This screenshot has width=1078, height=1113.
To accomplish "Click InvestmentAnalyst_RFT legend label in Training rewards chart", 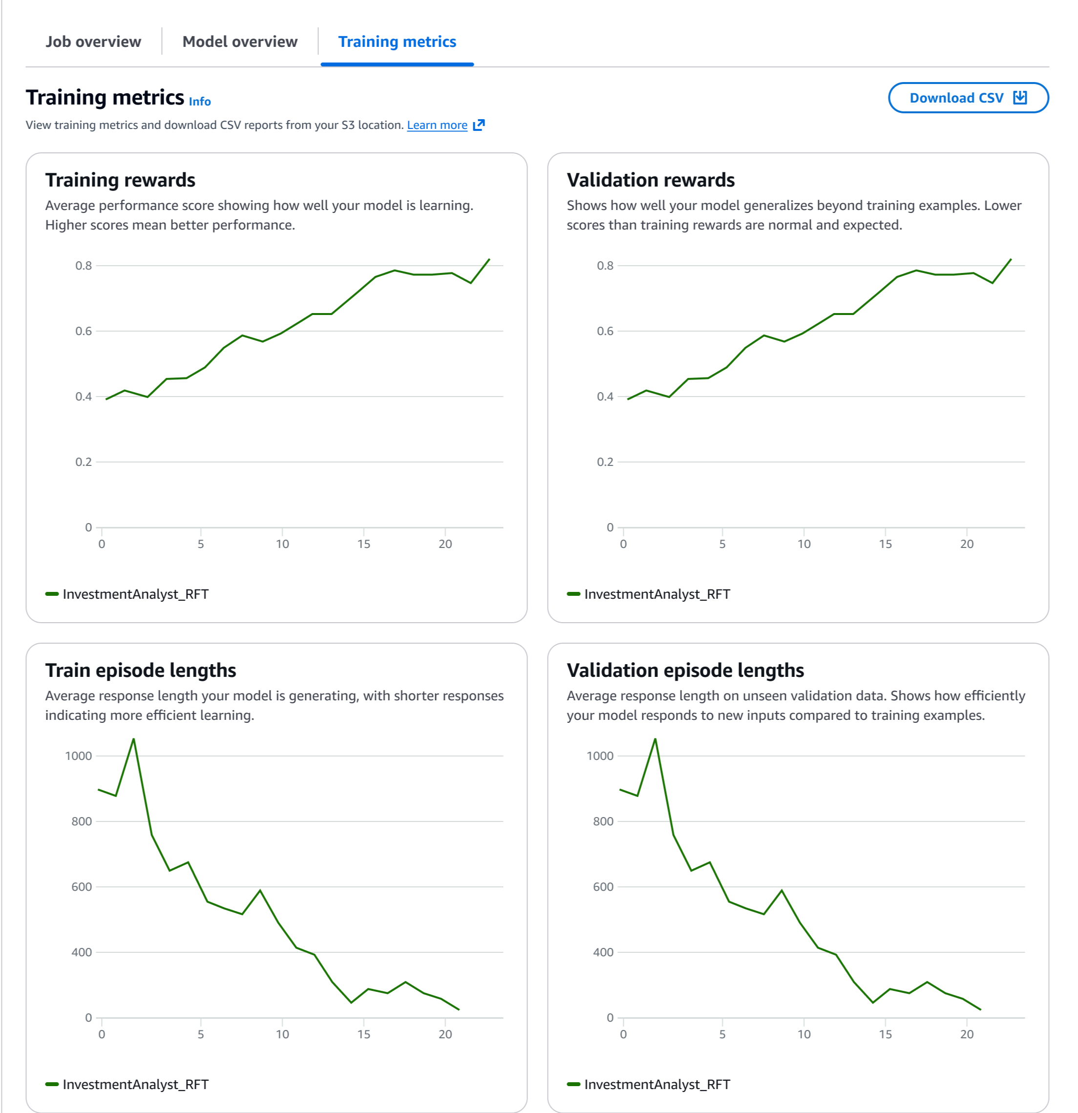I will click(x=136, y=594).
